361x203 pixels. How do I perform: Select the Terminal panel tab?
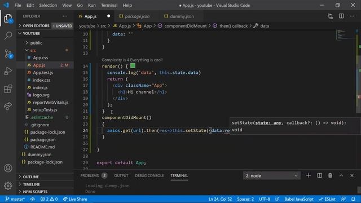[x=179, y=175]
